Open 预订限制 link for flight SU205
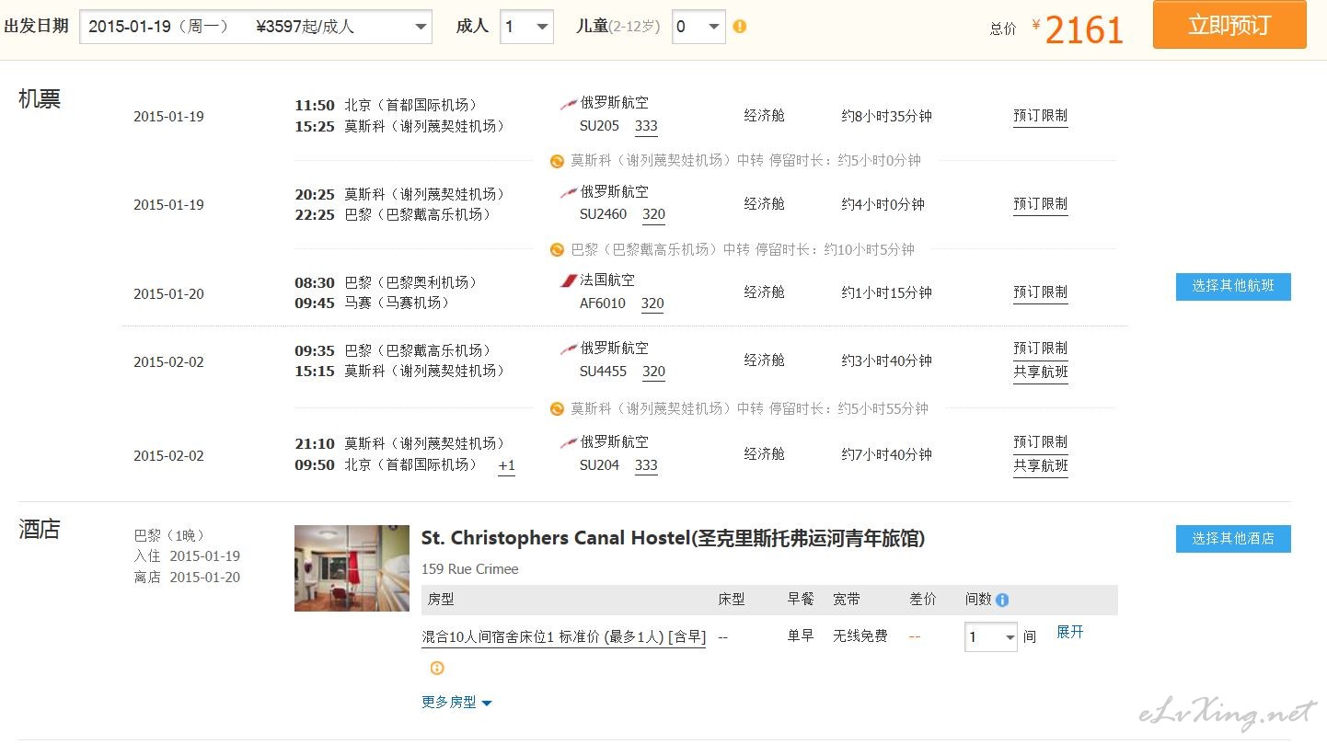Viewport: 1327px width, 744px height. (1041, 116)
